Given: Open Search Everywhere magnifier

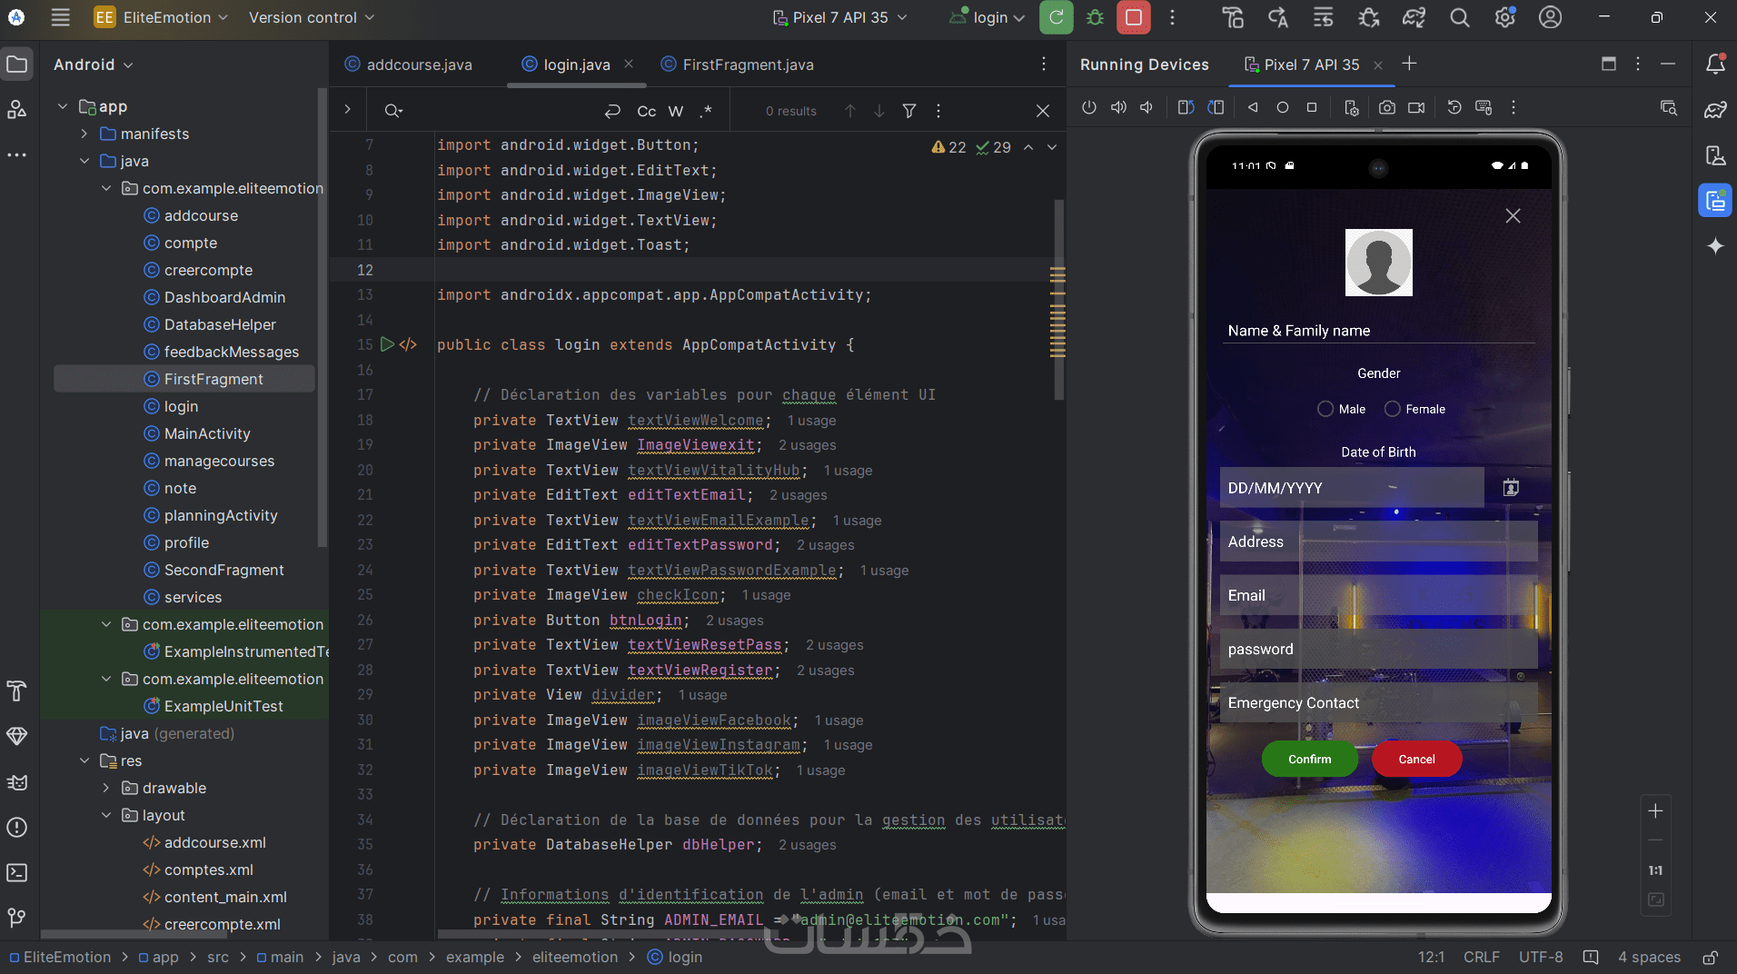Looking at the screenshot, I should (1459, 17).
